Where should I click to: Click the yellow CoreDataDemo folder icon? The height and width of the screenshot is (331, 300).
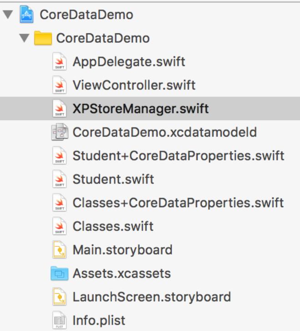(43, 38)
